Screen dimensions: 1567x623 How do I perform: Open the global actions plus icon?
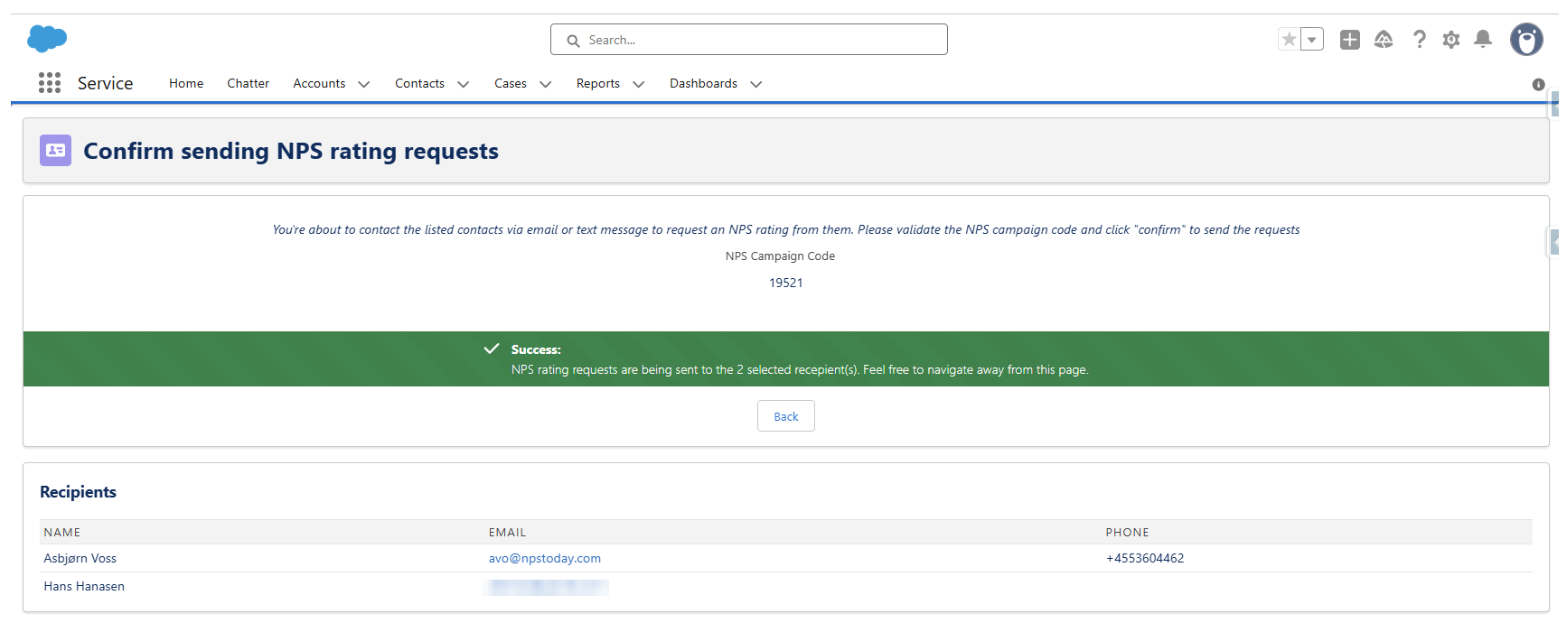click(1350, 40)
